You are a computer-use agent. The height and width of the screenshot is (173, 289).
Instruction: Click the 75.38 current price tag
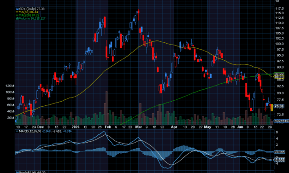[279, 106]
